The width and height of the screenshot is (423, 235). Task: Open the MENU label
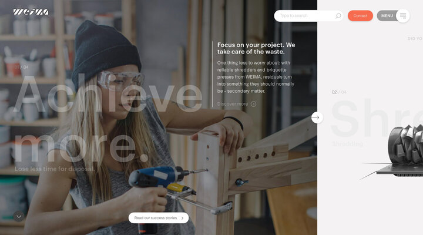point(387,16)
